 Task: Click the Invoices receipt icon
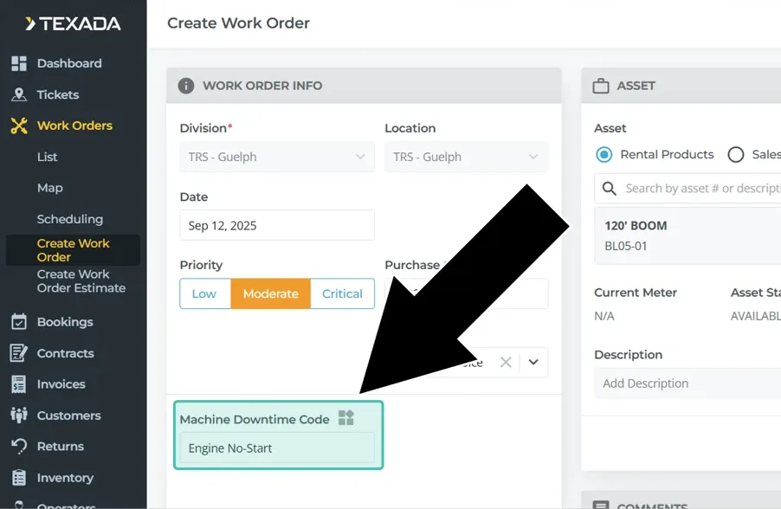tap(19, 384)
